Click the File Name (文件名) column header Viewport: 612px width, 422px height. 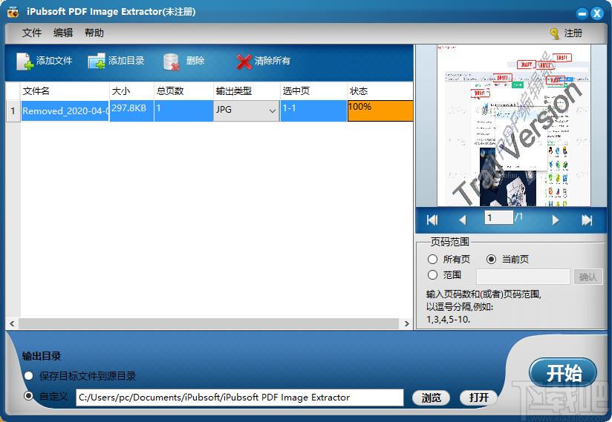click(x=65, y=90)
